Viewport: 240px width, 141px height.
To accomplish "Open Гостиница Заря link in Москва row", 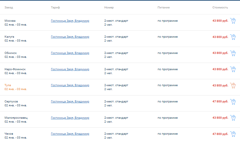I will (70, 21).
